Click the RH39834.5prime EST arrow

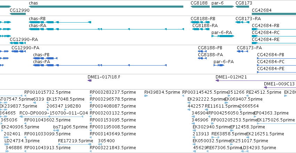pos(146,96)
